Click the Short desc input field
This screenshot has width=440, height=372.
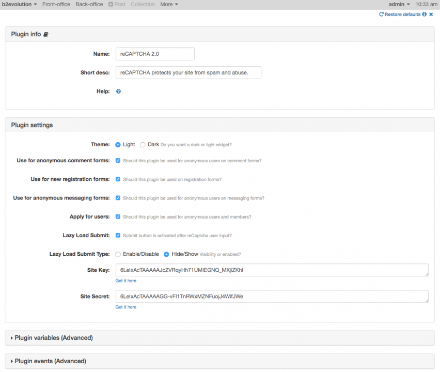(188, 73)
